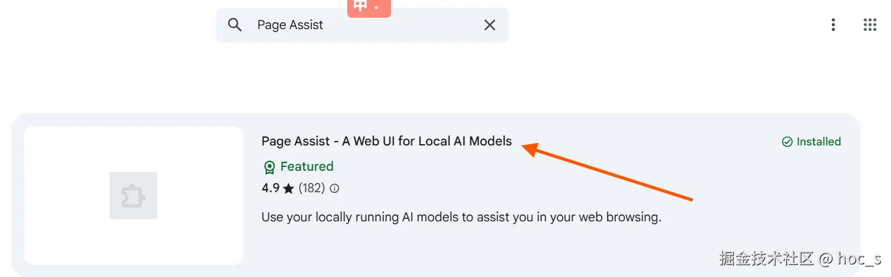The width and height of the screenshot is (891, 277).
Task: Click the (182) ratings count
Action: [x=311, y=188]
